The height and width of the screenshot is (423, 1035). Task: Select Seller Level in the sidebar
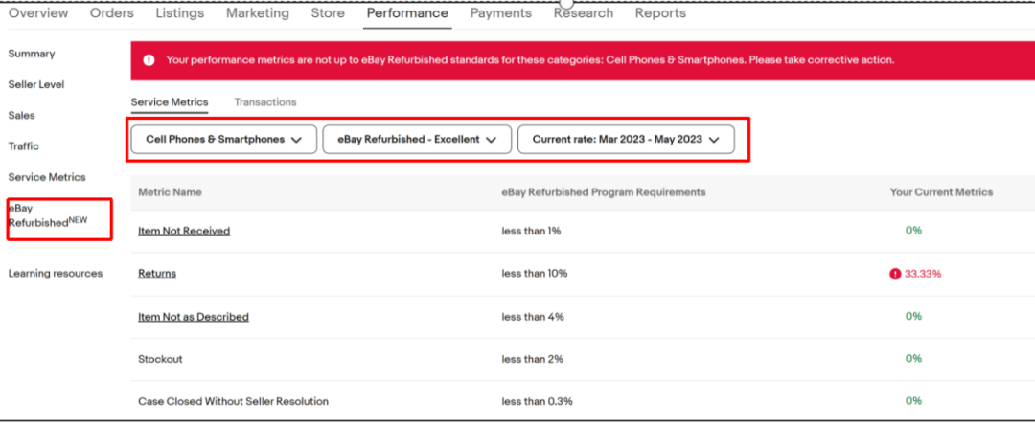point(36,85)
